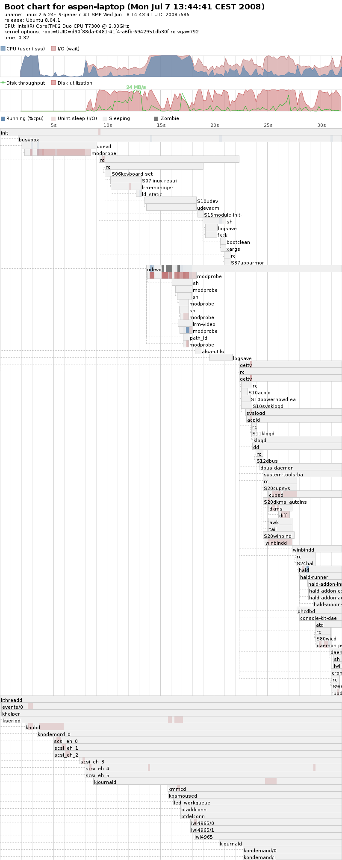Click the CPU model Intel Core2 Duo line
342x860 pixels.
(66, 26)
